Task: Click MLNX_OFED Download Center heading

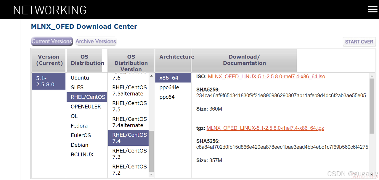Action: pyautogui.click(x=84, y=27)
